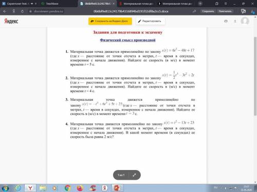The height and width of the screenshot is (192, 257).
Task: Open the tab collections icon in title bar
Action: point(217,4)
